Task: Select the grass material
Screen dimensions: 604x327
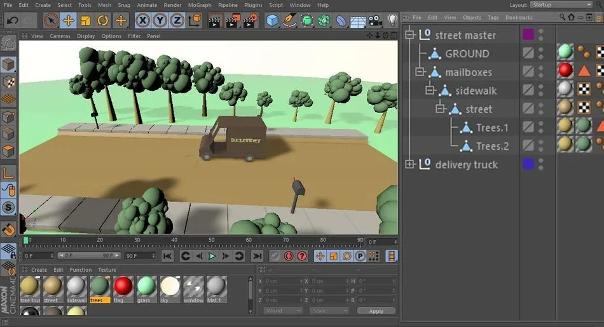Action: point(146,289)
